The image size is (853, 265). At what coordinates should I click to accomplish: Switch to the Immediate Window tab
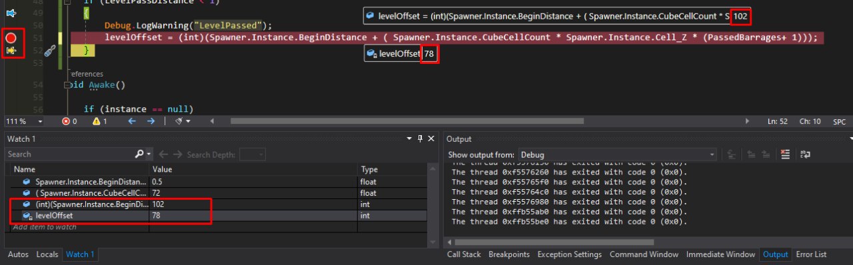coord(721,254)
